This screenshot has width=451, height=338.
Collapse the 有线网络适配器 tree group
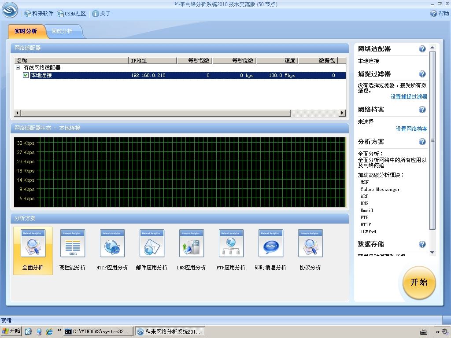[18, 67]
